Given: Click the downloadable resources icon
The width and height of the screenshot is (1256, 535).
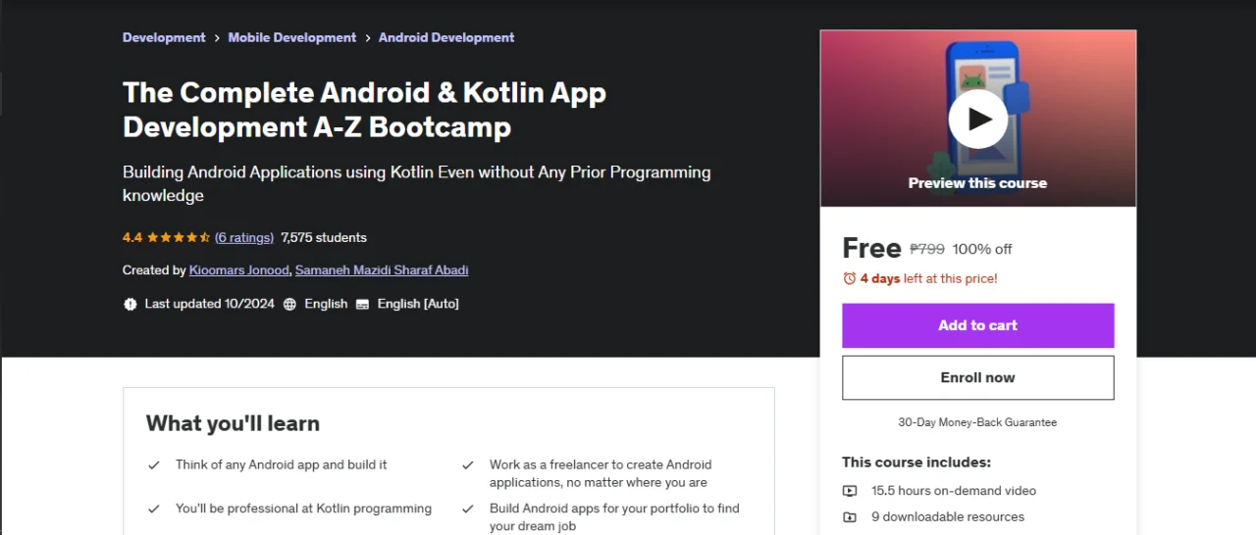Looking at the screenshot, I should pyautogui.click(x=850, y=517).
